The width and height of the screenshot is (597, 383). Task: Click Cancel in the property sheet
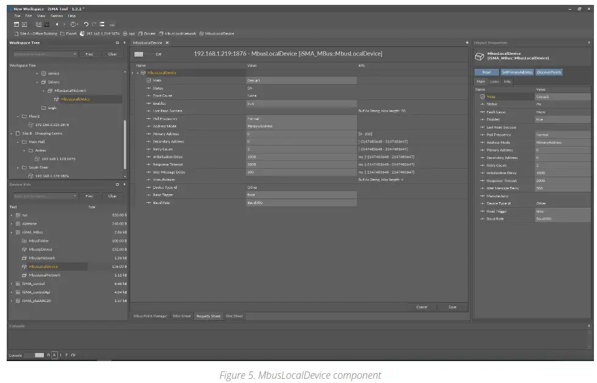click(x=422, y=307)
